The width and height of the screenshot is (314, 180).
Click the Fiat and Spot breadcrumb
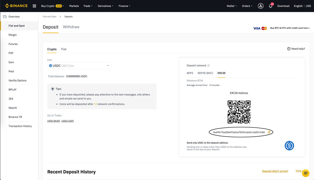pyautogui.click(x=49, y=17)
